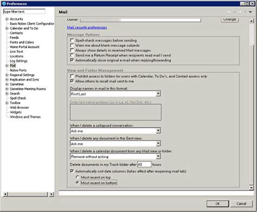Select Windows and Themes item
Viewport: 257px width, 212px height.
(25, 117)
